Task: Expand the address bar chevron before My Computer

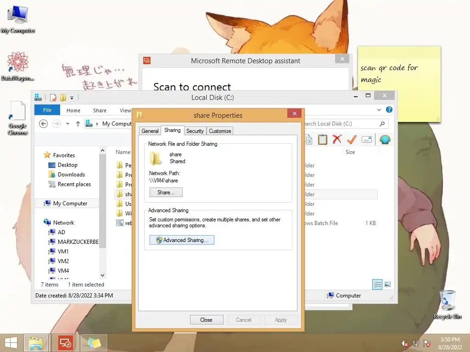Action: tap(97, 124)
